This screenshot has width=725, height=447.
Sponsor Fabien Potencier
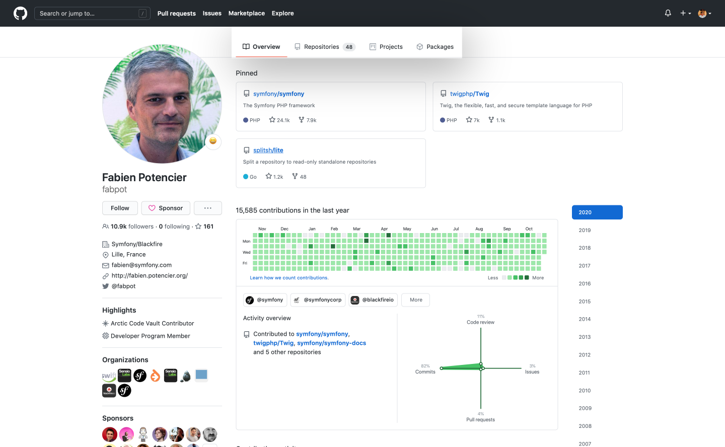click(x=166, y=208)
